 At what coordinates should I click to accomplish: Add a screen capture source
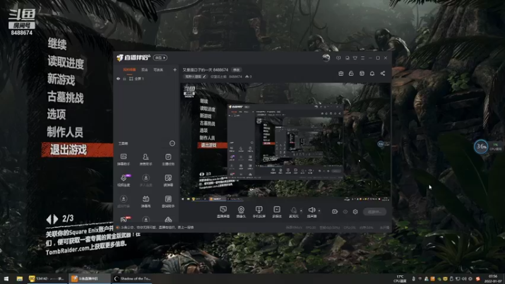coord(223,212)
